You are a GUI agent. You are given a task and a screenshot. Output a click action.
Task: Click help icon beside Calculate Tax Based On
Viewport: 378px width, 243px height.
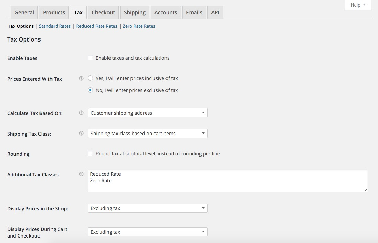pyautogui.click(x=81, y=113)
